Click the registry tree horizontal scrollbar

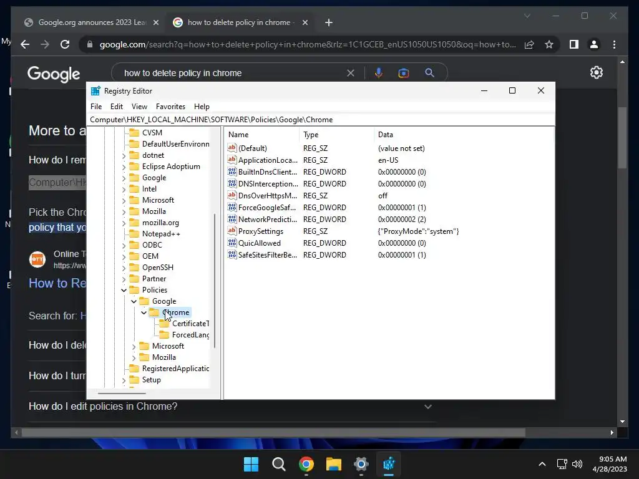click(x=122, y=394)
